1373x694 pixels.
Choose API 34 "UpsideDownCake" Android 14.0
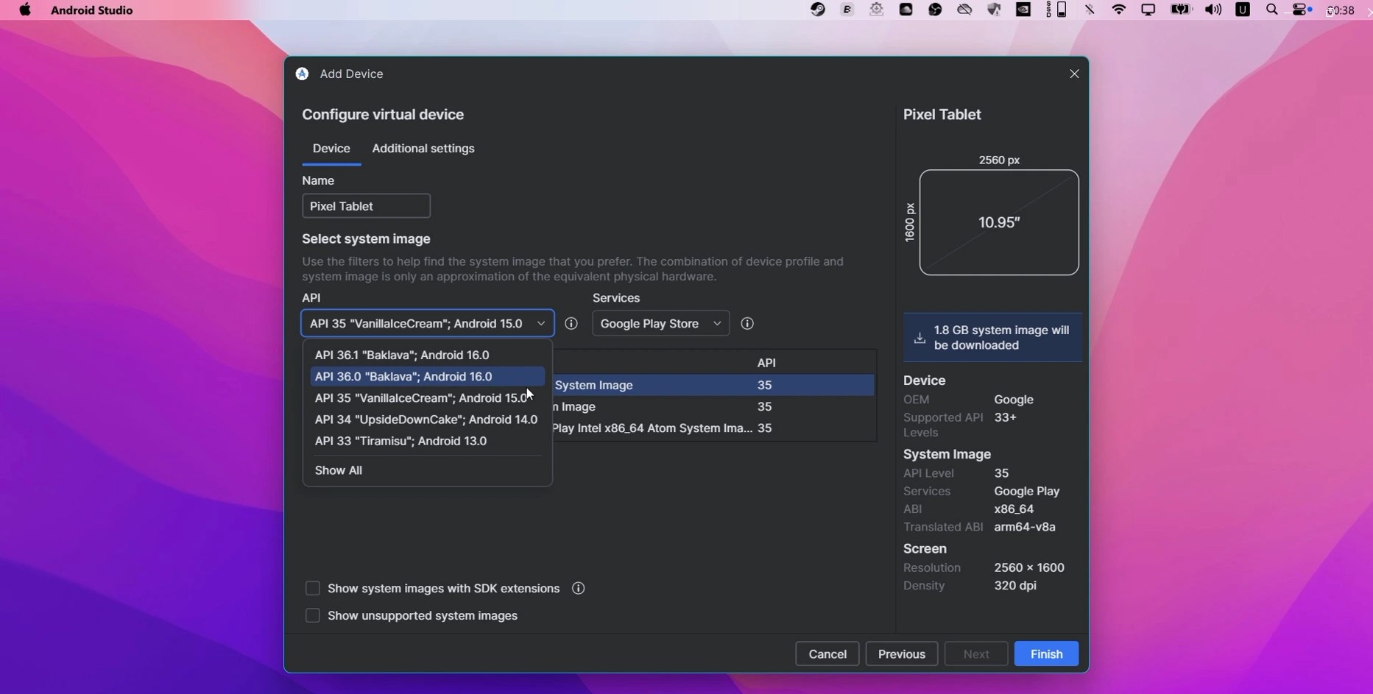427,419
